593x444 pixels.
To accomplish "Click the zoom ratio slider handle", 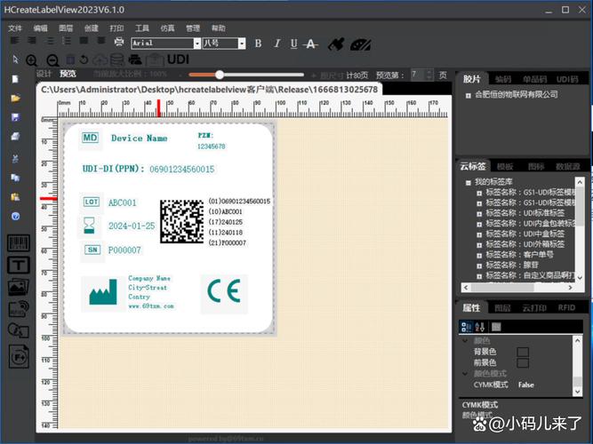I will click(x=220, y=75).
